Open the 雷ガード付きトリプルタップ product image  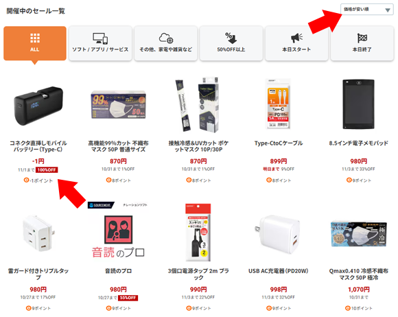coord(38,233)
